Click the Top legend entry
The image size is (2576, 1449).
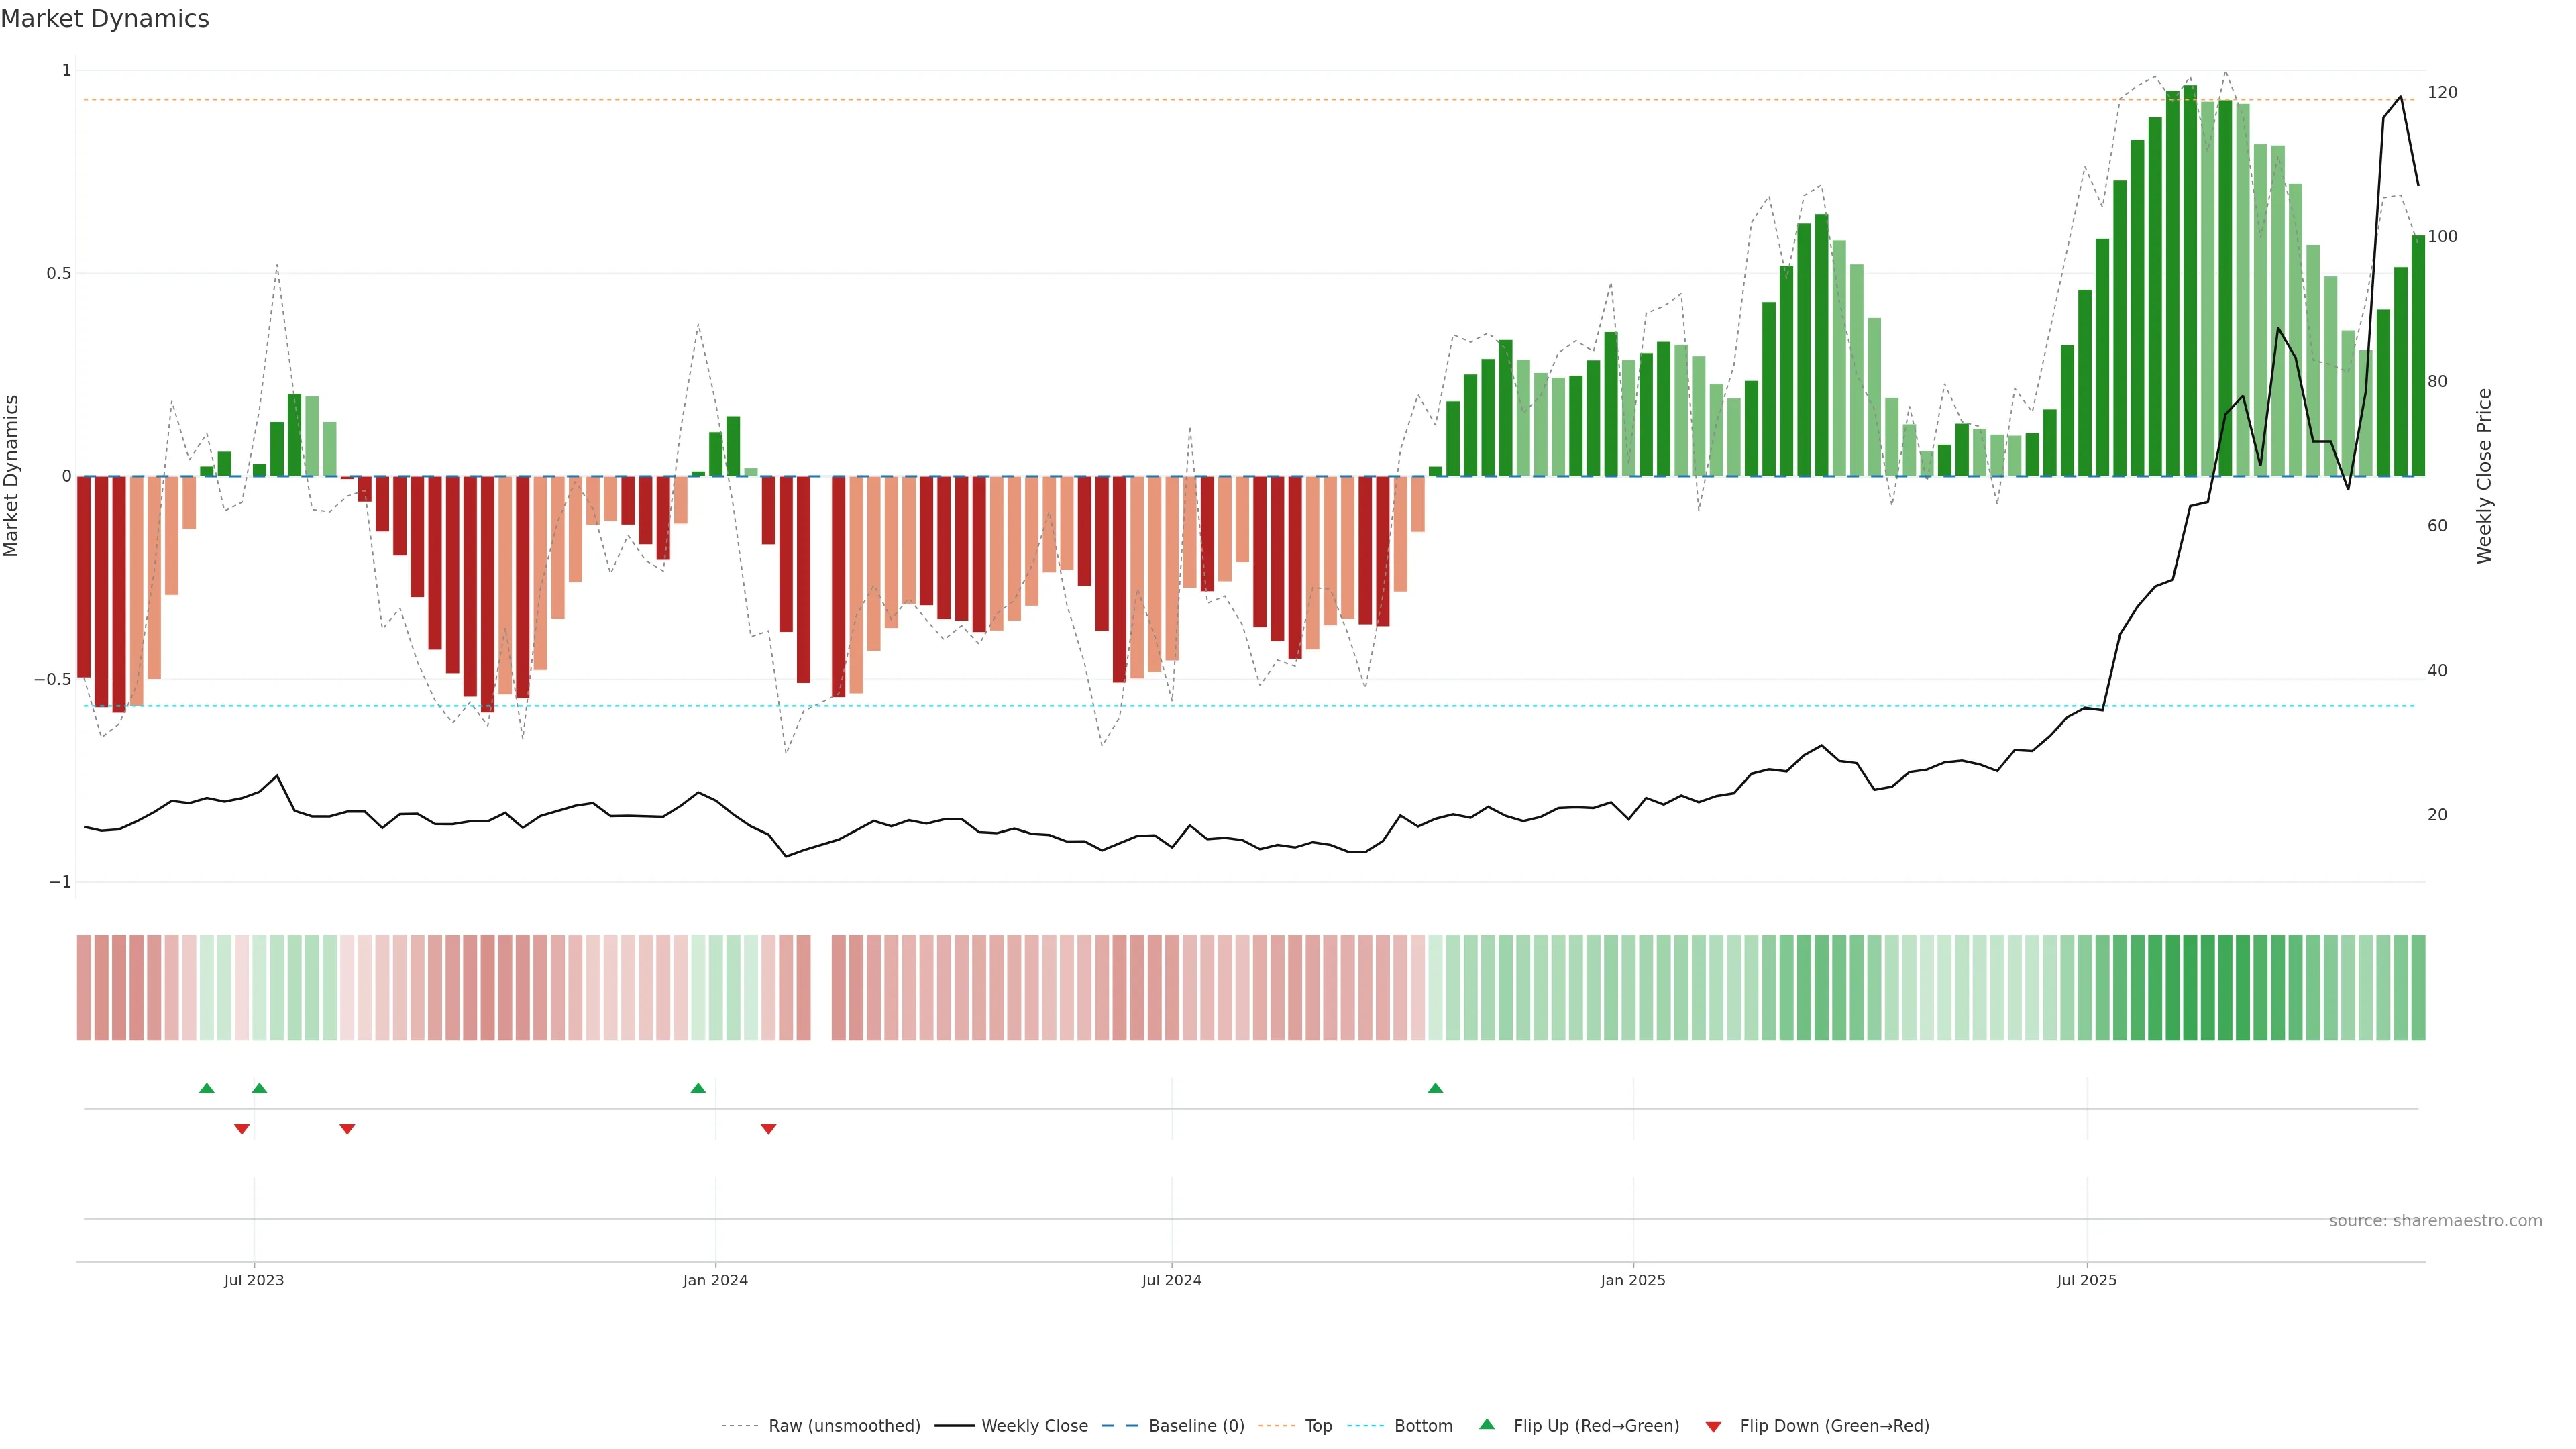[1318, 1426]
